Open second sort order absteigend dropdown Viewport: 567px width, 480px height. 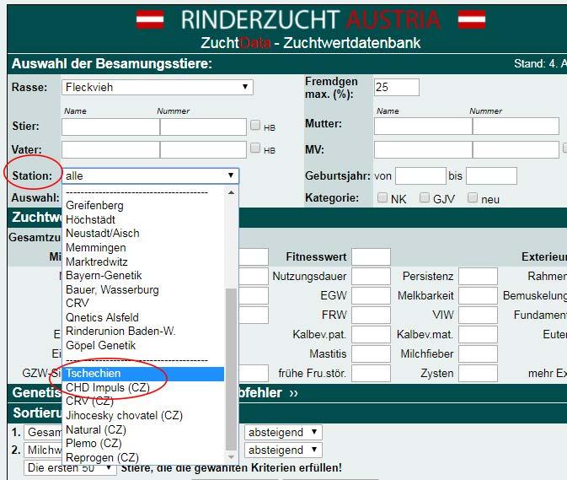pos(283,450)
